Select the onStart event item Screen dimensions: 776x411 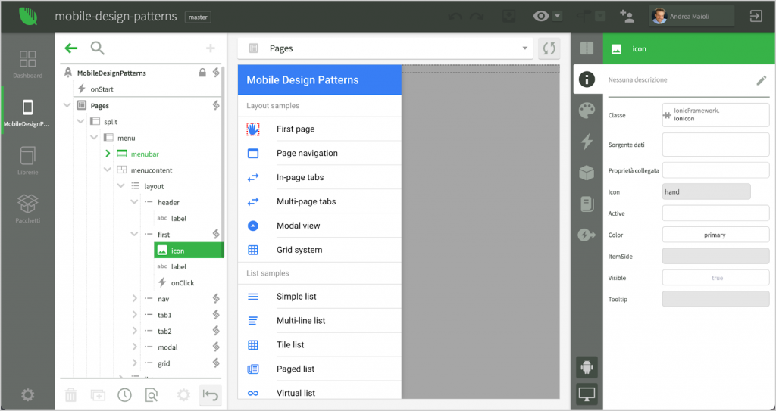[x=102, y=89]
